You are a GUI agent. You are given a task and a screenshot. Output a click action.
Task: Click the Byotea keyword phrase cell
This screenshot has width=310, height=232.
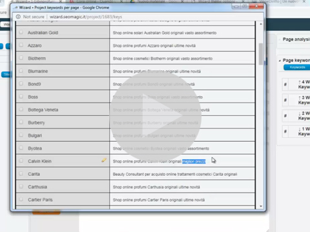(x=182, y=148)
